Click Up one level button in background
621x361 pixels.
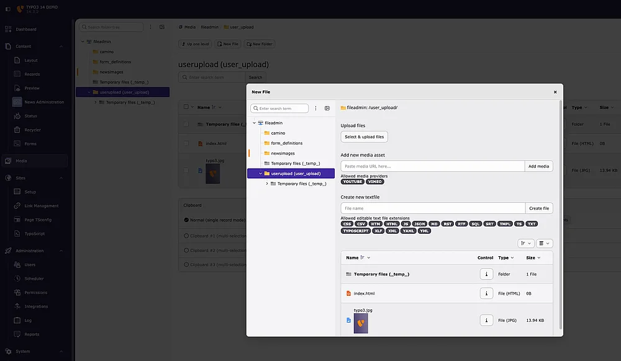pyautogui.click(x=195, y=44)
